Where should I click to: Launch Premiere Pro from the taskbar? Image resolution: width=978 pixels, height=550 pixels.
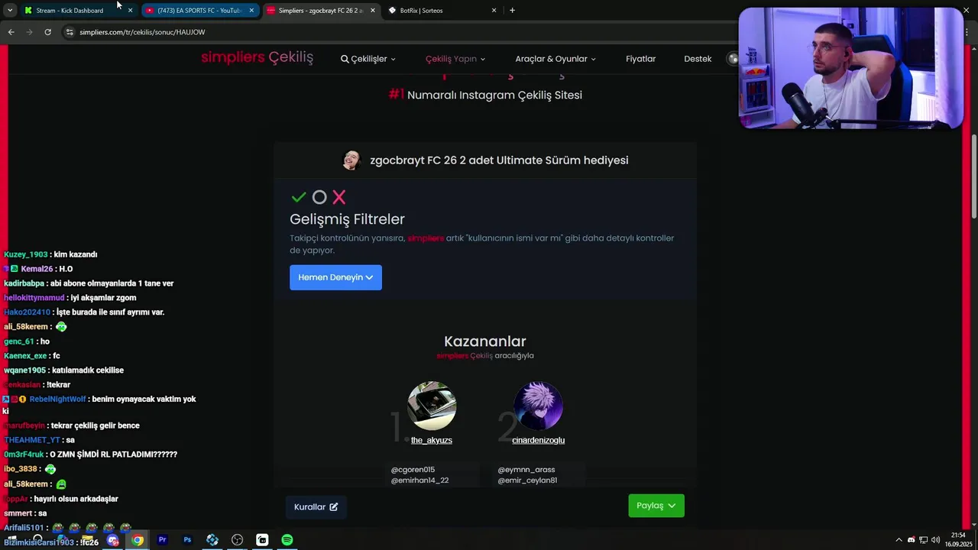tap(162, 540)
